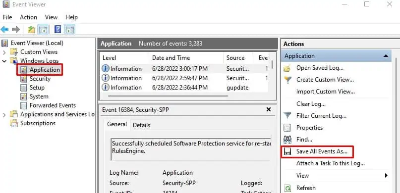Close the Event 16384 preview pane
Screen dimensions: 400x193
(x=268, y=109)
